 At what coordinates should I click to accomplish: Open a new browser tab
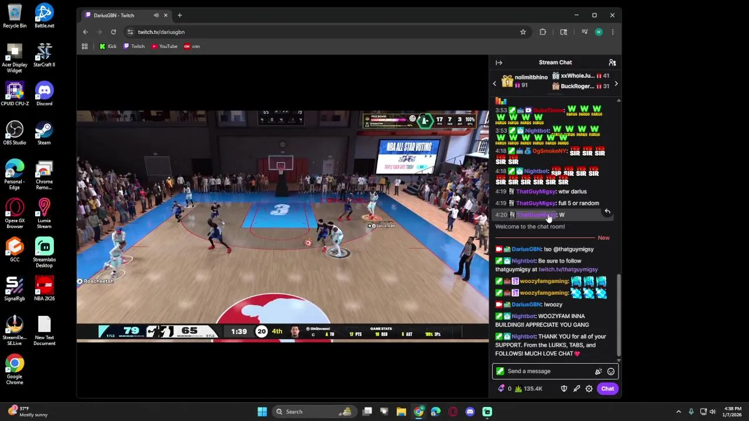tap(180, 15)
